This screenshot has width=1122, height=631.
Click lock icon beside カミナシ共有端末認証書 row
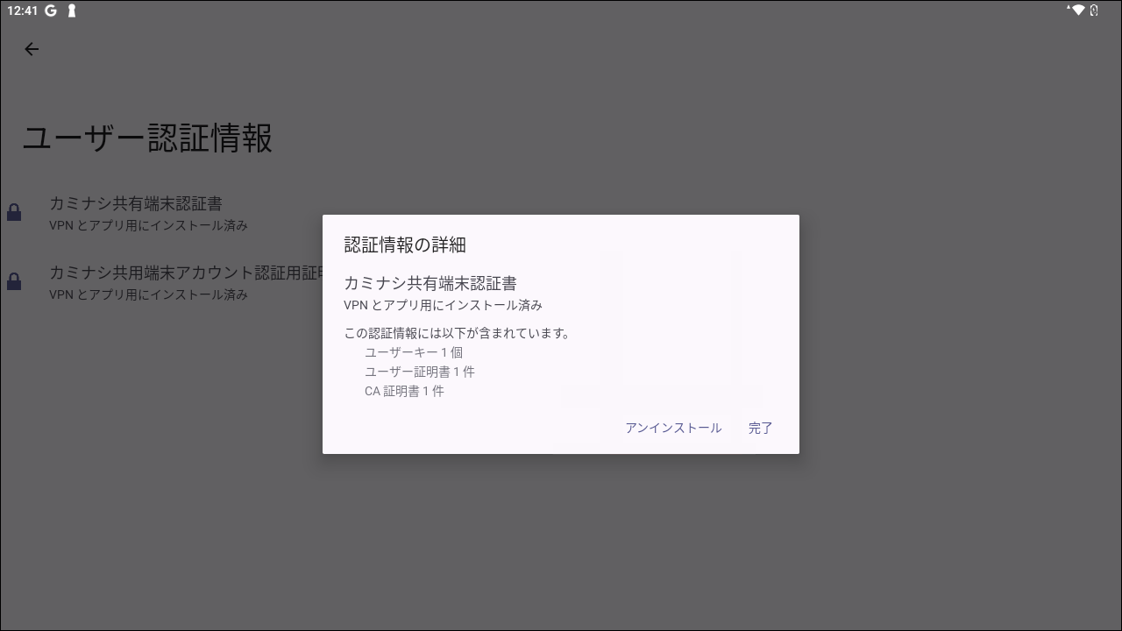14,212
